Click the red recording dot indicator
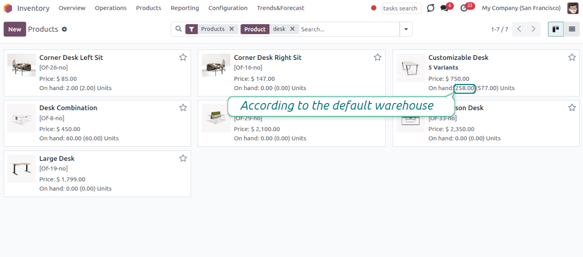 coord(374,8)
